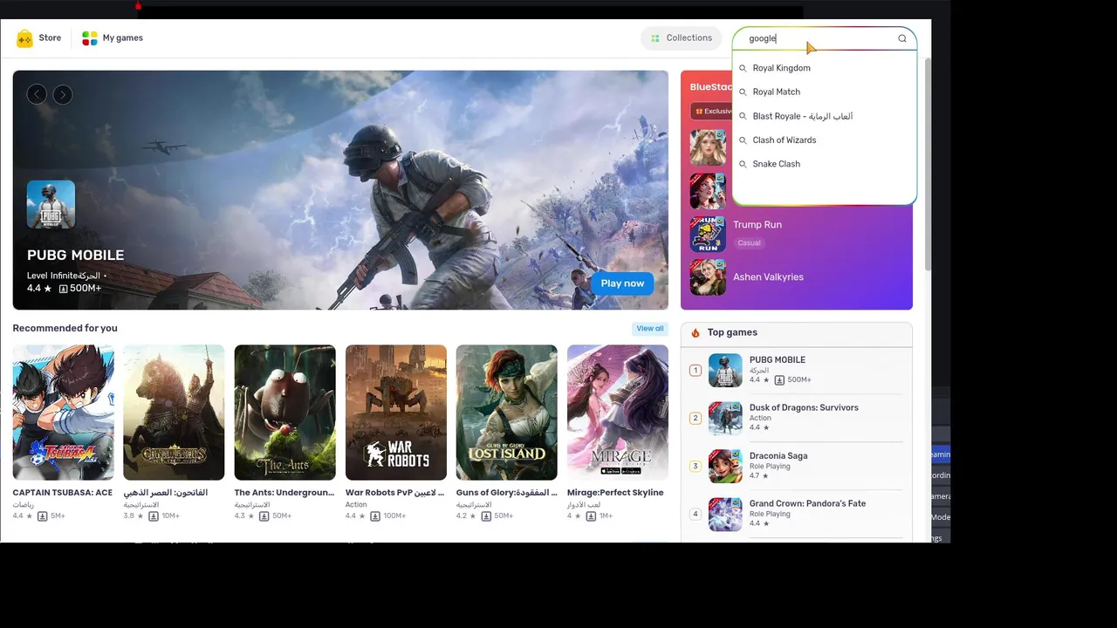Click the download icon under Captain Tsubasa: ACE
The image size is (1117, 628).
tap(43, 516)
